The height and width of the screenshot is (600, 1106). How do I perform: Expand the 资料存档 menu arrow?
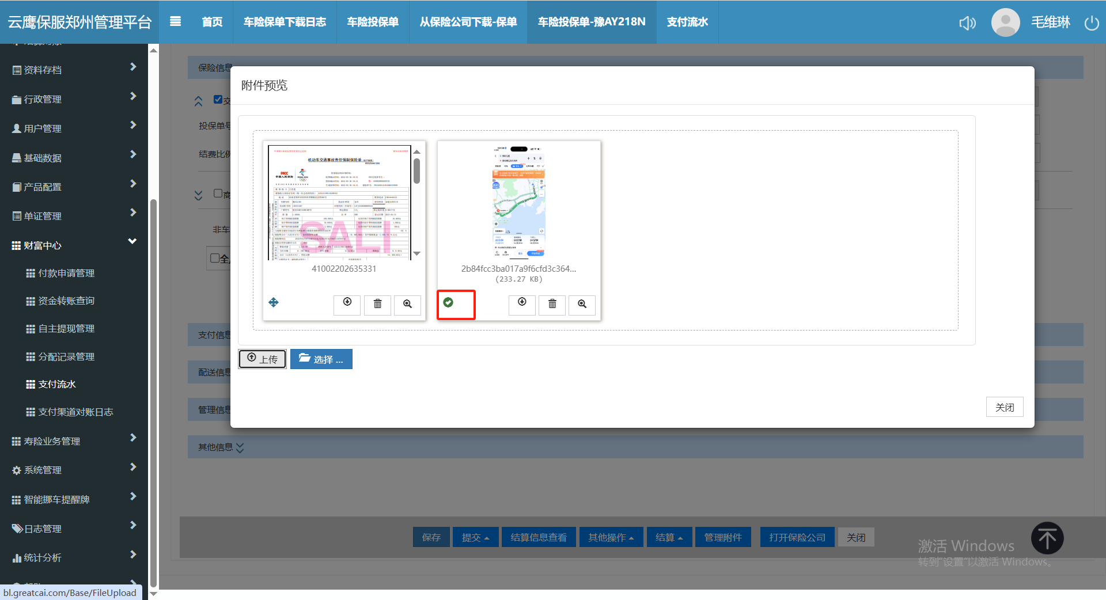[133, 67]
